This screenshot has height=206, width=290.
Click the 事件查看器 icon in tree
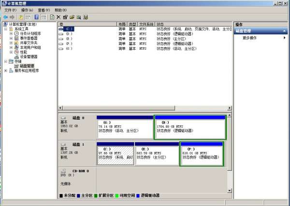coord(16,38)
